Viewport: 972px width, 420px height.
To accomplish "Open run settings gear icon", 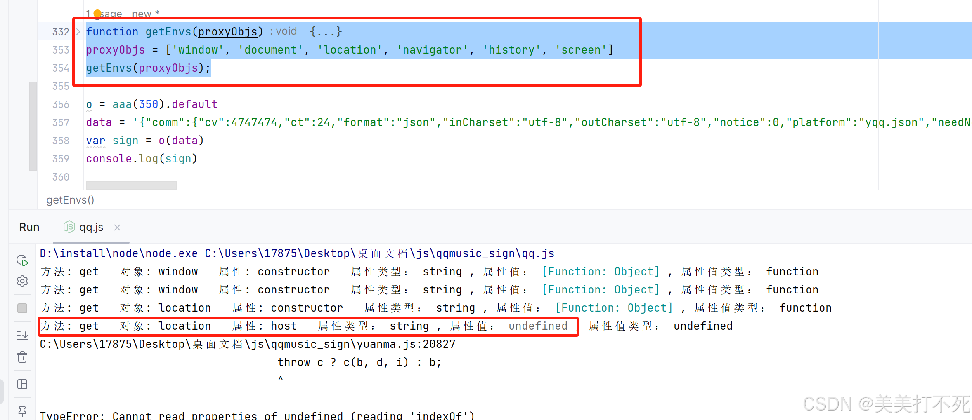I will pos(22,281).
